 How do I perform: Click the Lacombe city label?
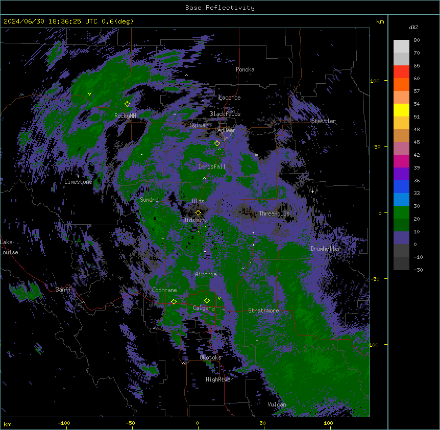click(x=230, y=98)
